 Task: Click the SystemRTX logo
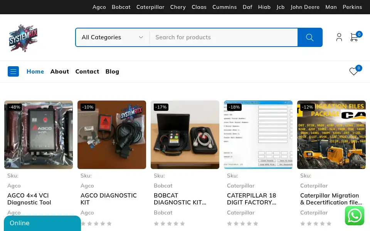point(23,38)
